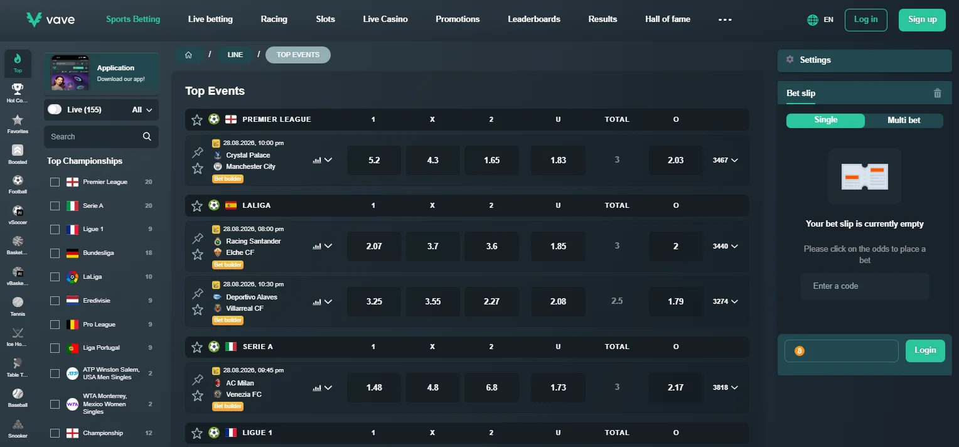Toggle the Live (155) switch
Image resolution: width=959 pixels, height=447 pixels.
(55, 109)
